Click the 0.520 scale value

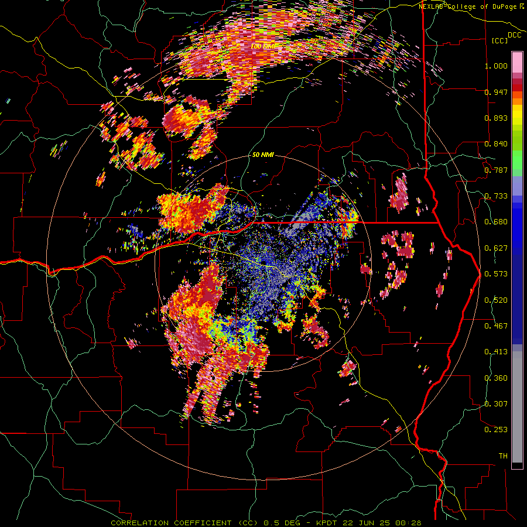(496, 300)
